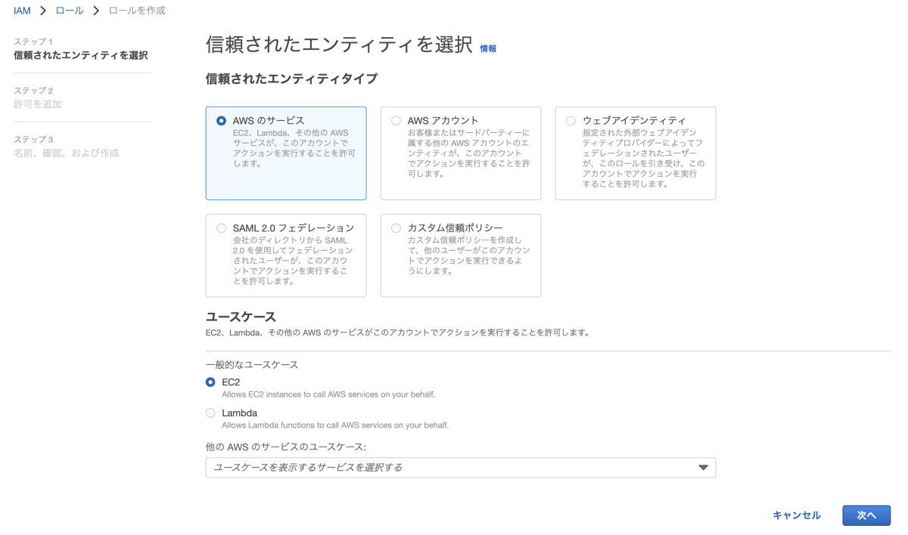Select the Lambda use case radio
This screenshot has height=535, width=908.
210,413
